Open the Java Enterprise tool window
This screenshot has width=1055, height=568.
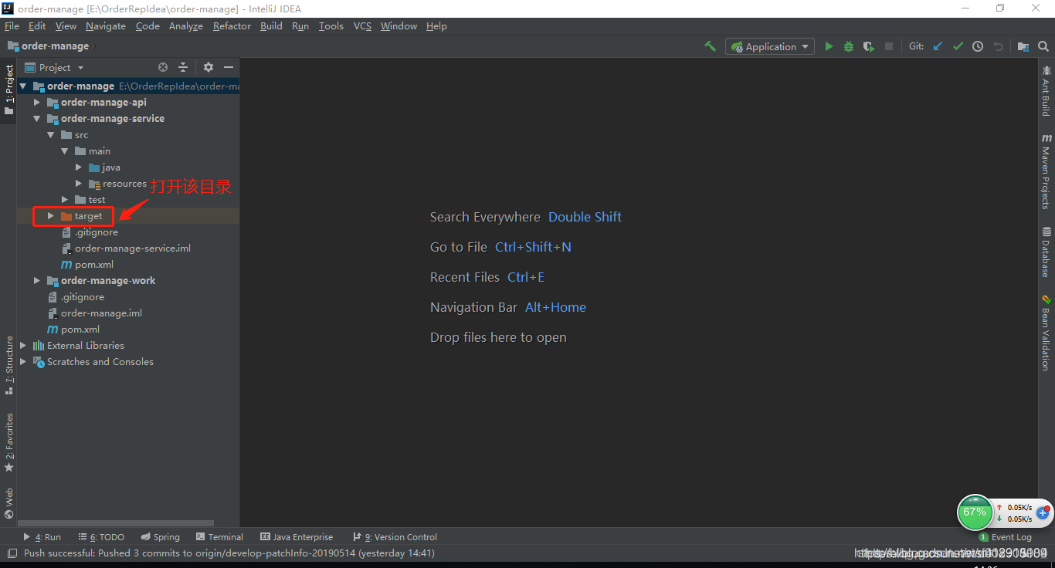(x=297, y=537)
